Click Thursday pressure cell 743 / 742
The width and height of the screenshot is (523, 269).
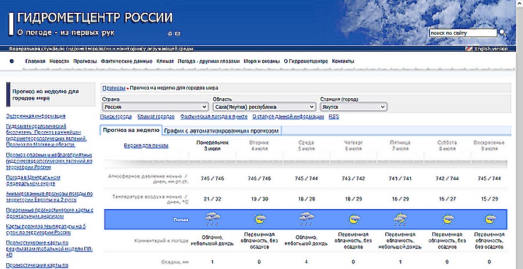point(353,179)
